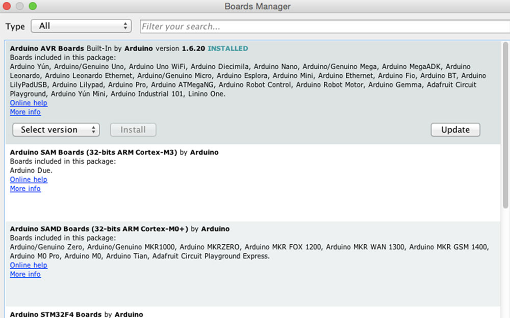Click the vertical scrollbar thumb of boards list
Viewport: 510px width, 318px height.
[x=505, y=125]
